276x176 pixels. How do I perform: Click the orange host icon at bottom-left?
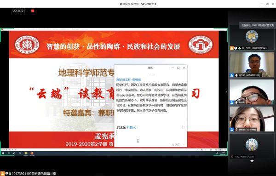pyautogui.click(x=3, y=174)
